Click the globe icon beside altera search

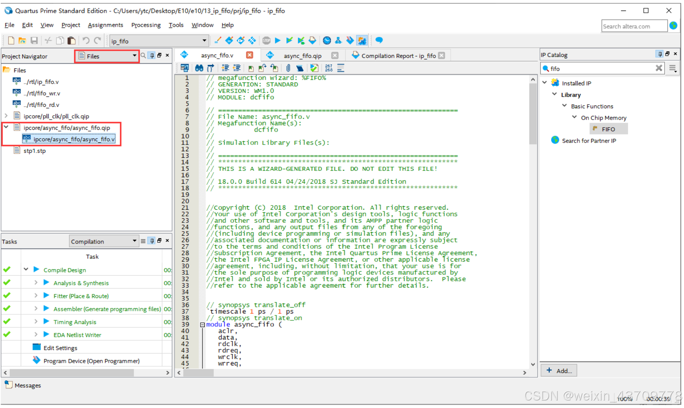tap(673, 26)
